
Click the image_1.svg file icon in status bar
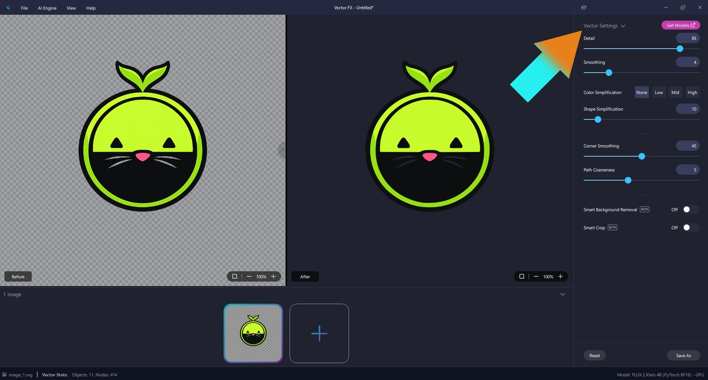pyautogui.click(x=4, y=374)
